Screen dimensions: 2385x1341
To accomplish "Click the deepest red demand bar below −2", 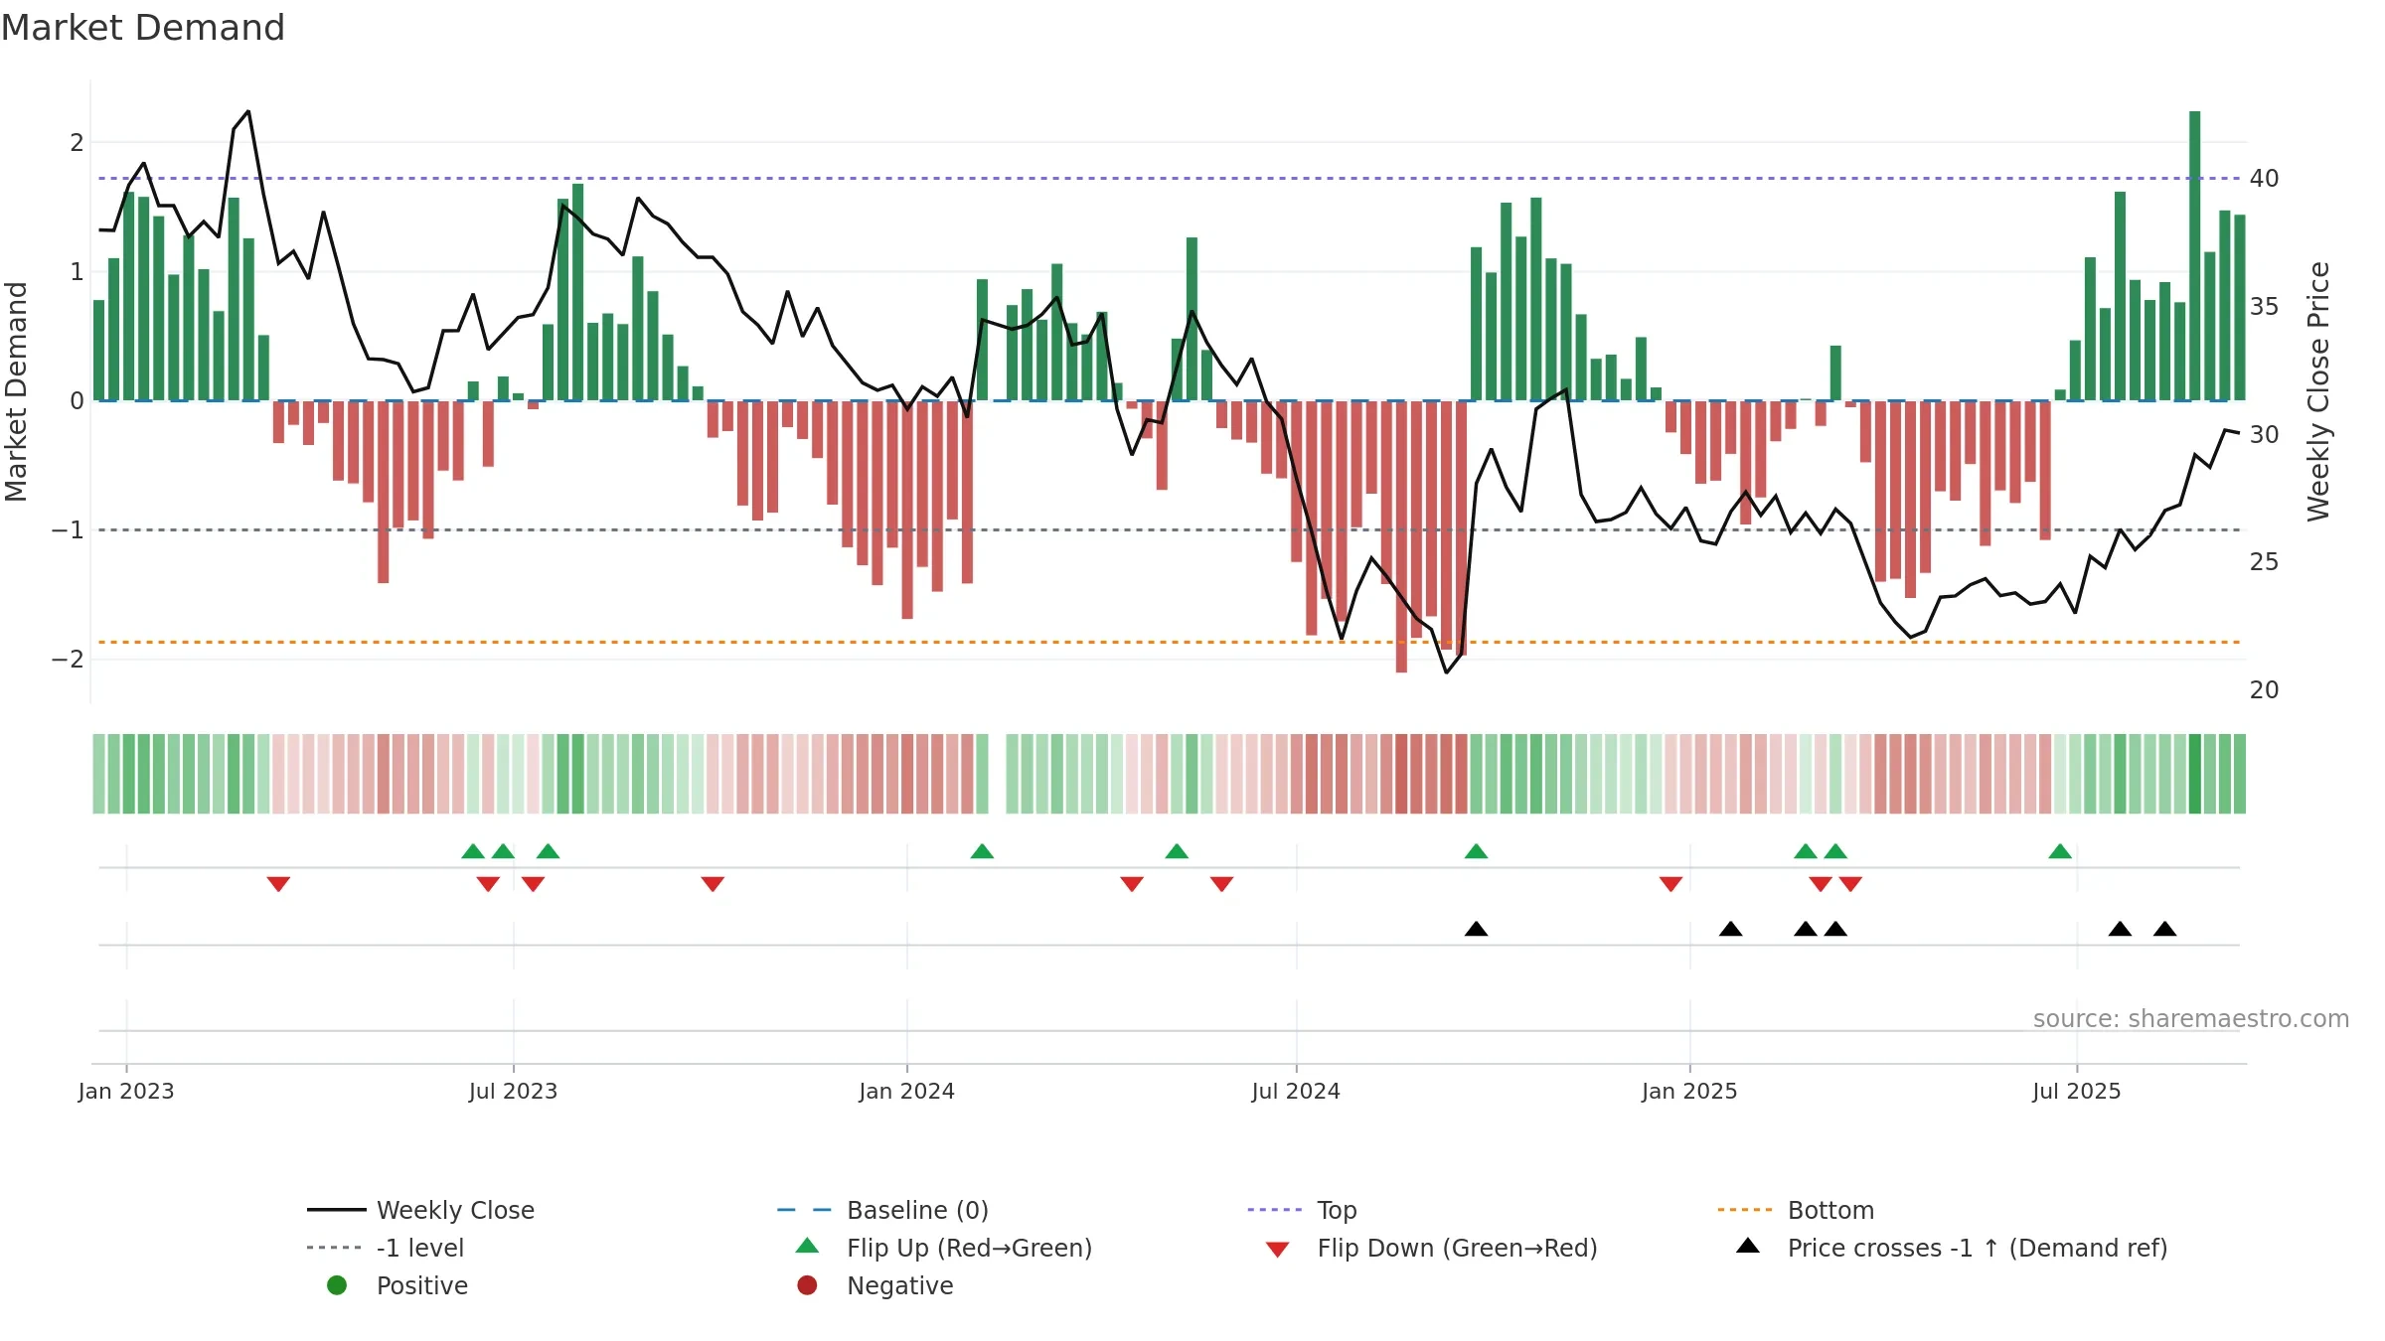I will tap(1401, 536).
